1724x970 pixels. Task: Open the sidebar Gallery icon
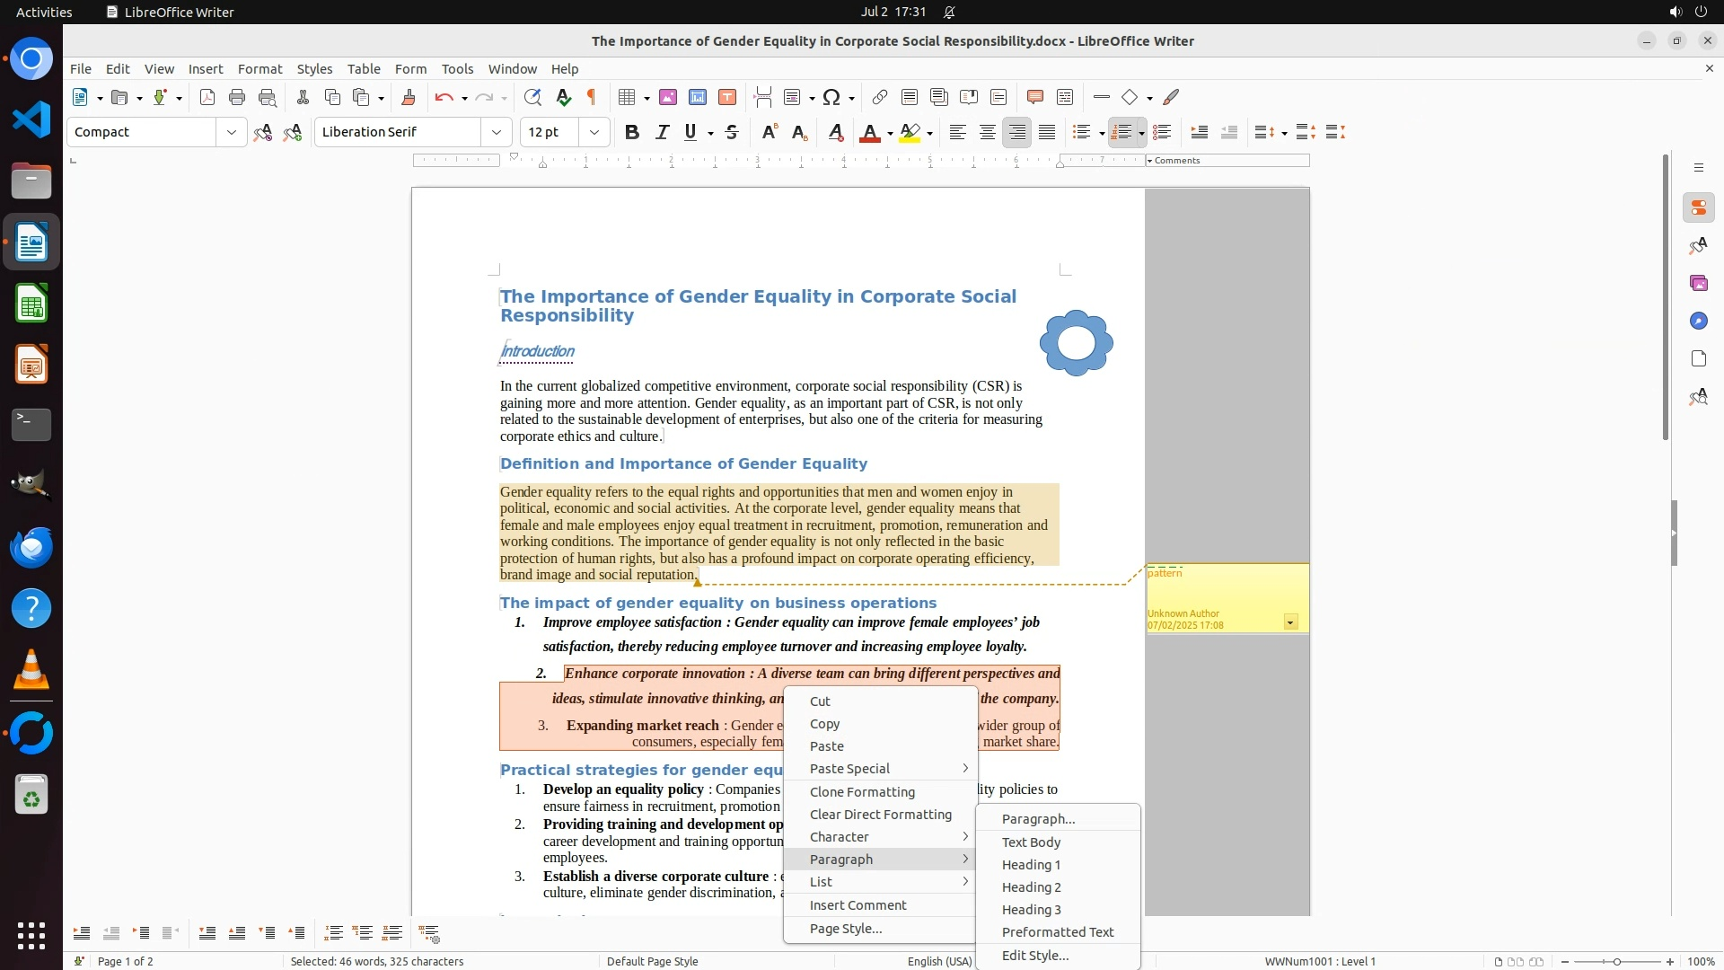pyautogui.click(x=1698, y=284)
